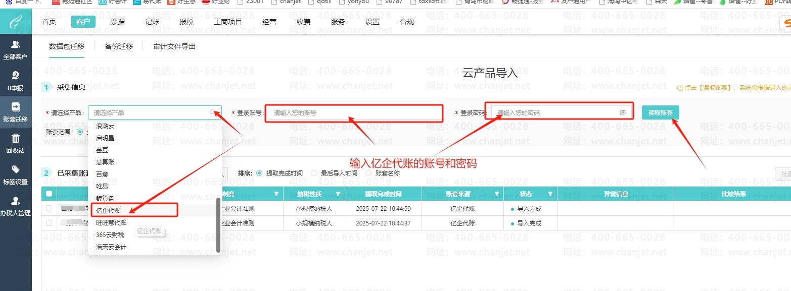This screenshot has height=291, width=791.
Task: Open the 票据 menu
Action: (118, 22)
